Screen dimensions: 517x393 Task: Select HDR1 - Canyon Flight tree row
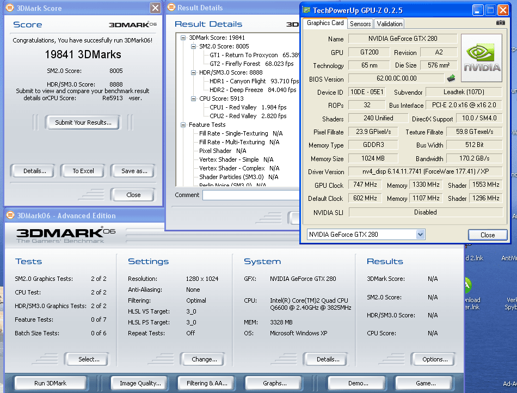tap(254, 81)
